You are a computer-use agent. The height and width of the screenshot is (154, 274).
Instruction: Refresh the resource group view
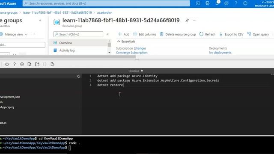207,34
